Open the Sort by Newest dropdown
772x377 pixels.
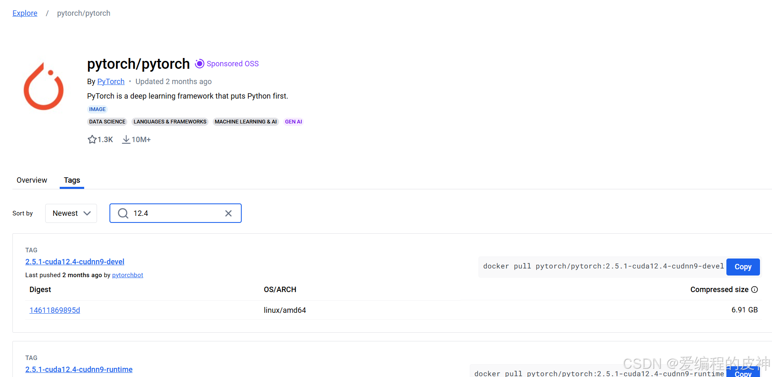(71, 213)
